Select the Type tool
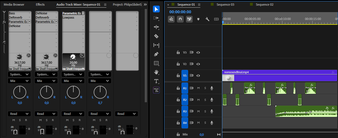Viewport: 338px width, 138px height. tap(156, 81)
